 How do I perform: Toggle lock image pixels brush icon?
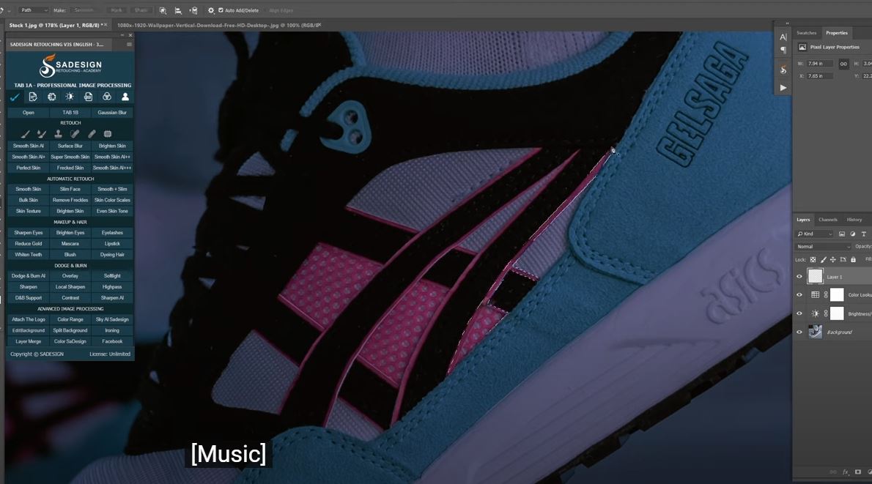pyautogui.click(x=823, y=259)
